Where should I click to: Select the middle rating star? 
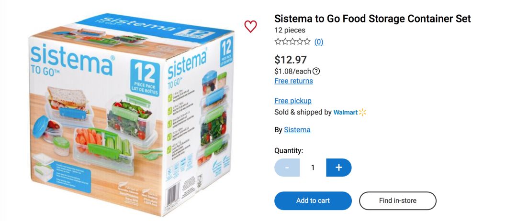[292, 42]
